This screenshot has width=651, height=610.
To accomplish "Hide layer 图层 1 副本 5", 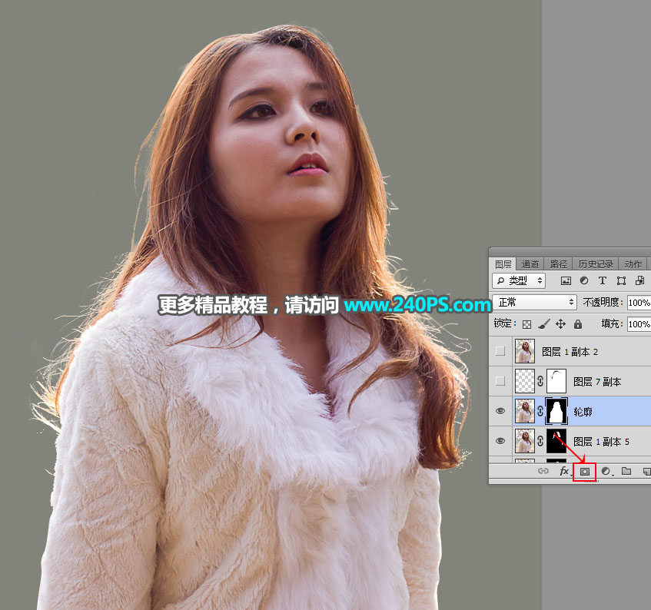I will [x=500, y=441].
